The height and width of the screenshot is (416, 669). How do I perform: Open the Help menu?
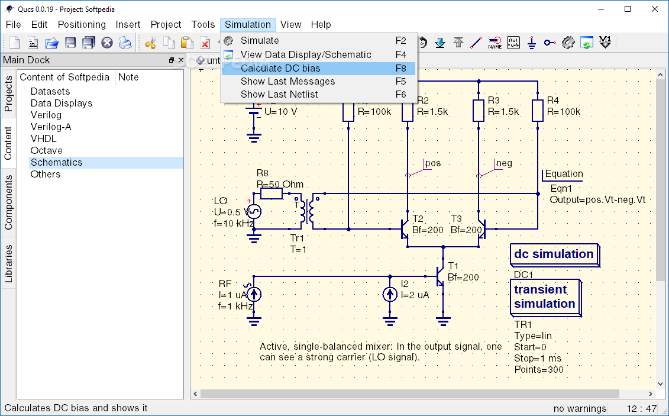coord(321,25)
